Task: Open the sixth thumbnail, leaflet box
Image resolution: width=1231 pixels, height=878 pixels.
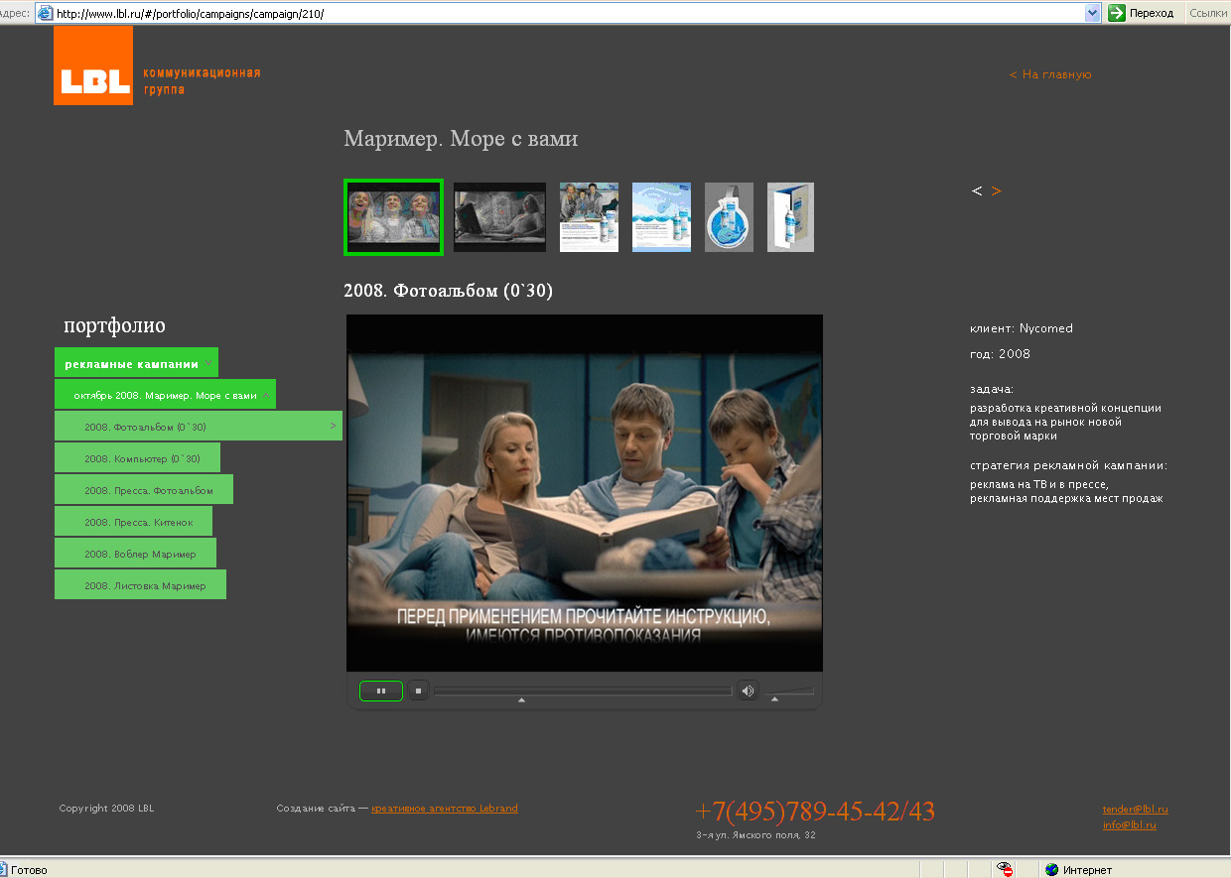Action: pyautogui.click(x=790, y=216)
